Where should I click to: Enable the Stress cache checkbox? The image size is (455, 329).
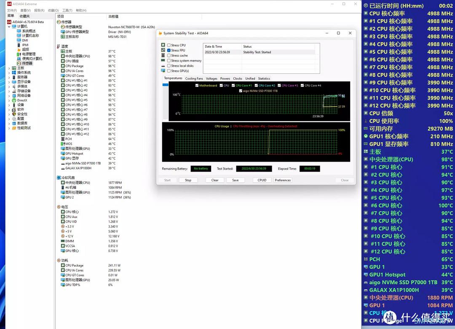coord(169,56)
